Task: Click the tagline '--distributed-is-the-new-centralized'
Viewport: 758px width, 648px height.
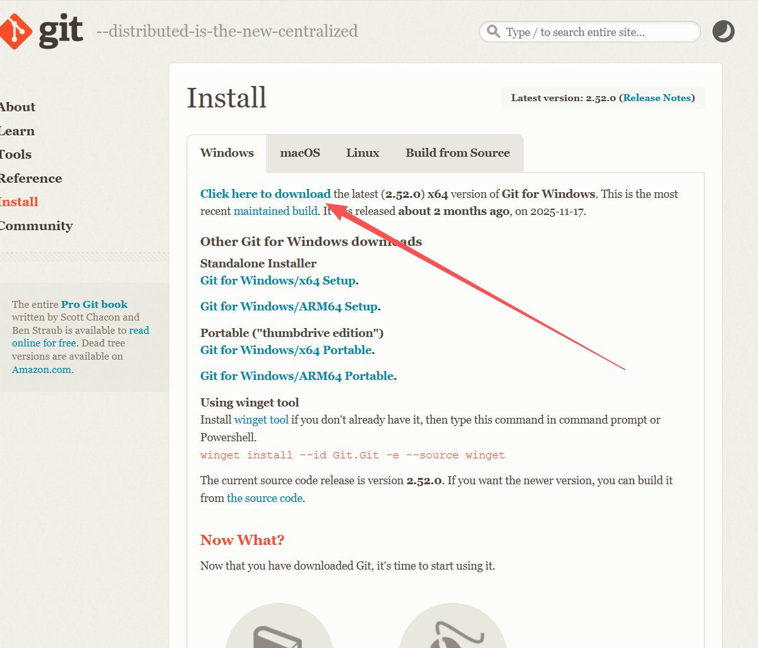Action: [x=227, y=31]
